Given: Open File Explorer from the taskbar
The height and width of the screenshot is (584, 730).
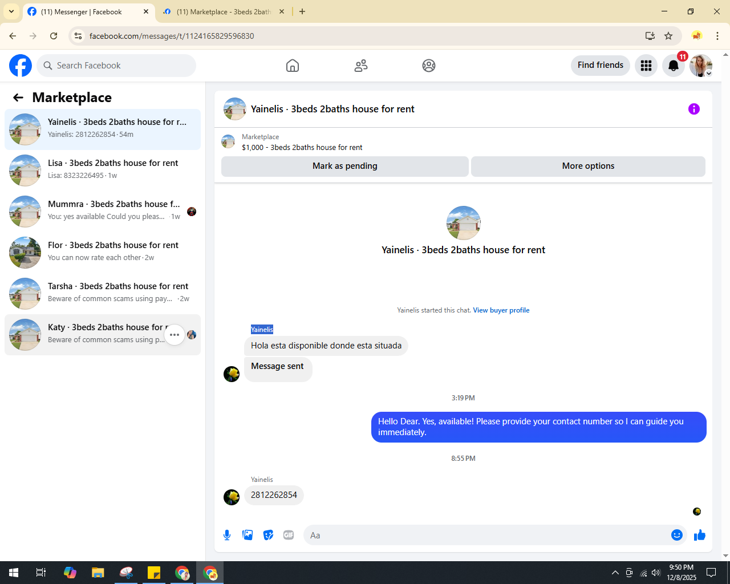Looking at the screenshot, I should [98, 573].
